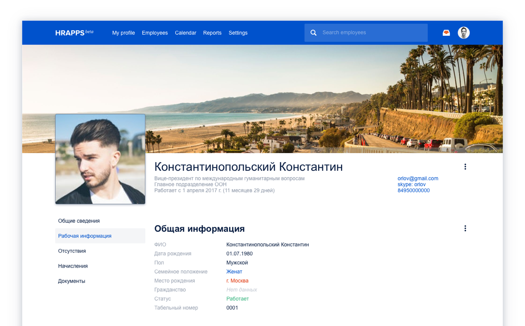Click the search magnifier icon

(x=314, y=33)
